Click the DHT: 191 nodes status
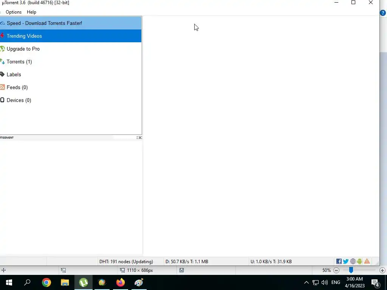Image resolution: width=387 pixels, height=290 pixels. tap(126, 262)
